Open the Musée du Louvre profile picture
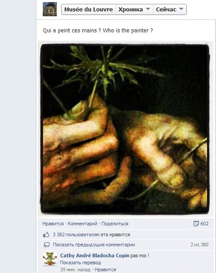 (x=50, y=9)
